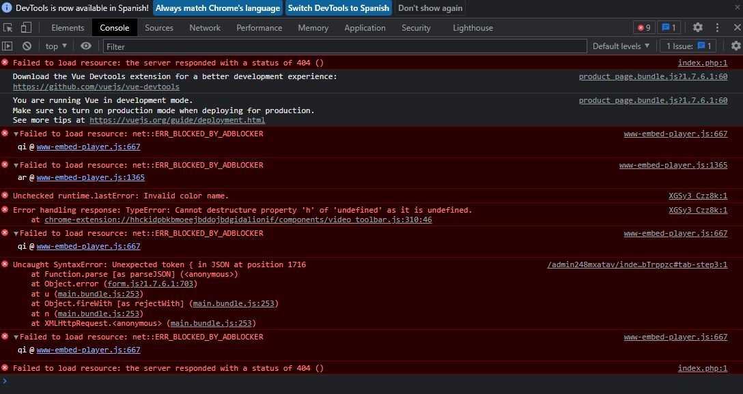The height and width of the screenshot is (394, 743).
Task: Click the 1 Issue counter button
Action: (x=688, y=46)
